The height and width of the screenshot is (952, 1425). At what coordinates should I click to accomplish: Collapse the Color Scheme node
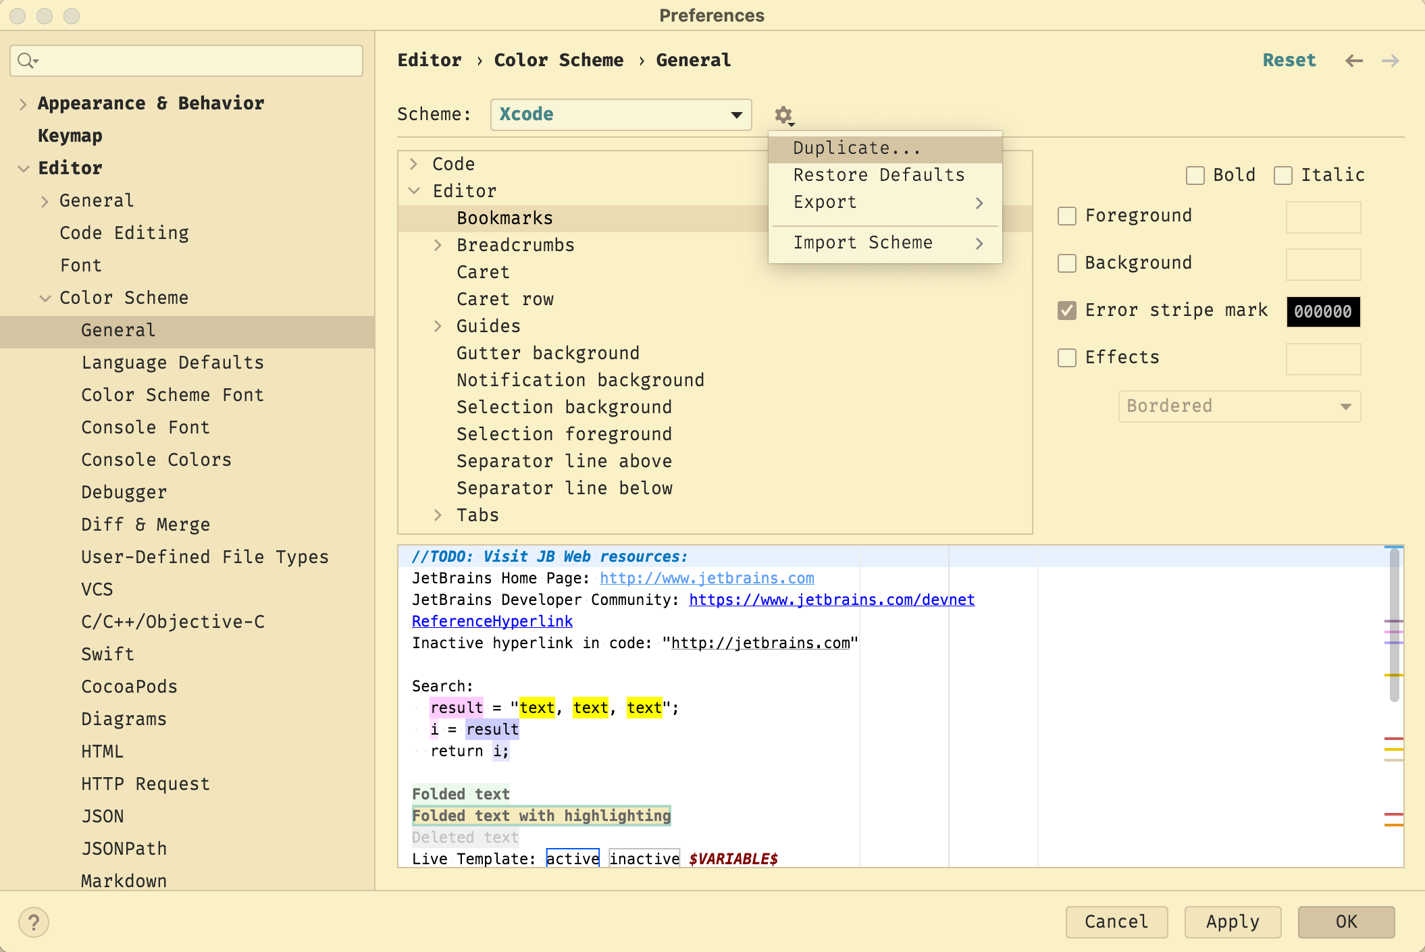[x=45, y=298]
